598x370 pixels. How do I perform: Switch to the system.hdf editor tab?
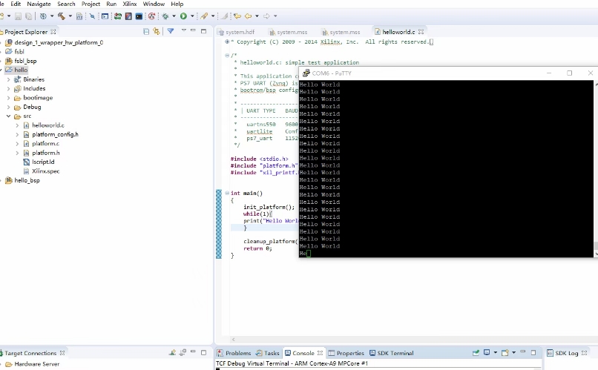(236, 32)
